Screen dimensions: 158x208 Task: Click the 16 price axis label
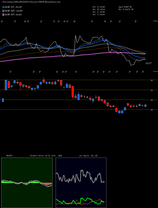pos(151,80)
